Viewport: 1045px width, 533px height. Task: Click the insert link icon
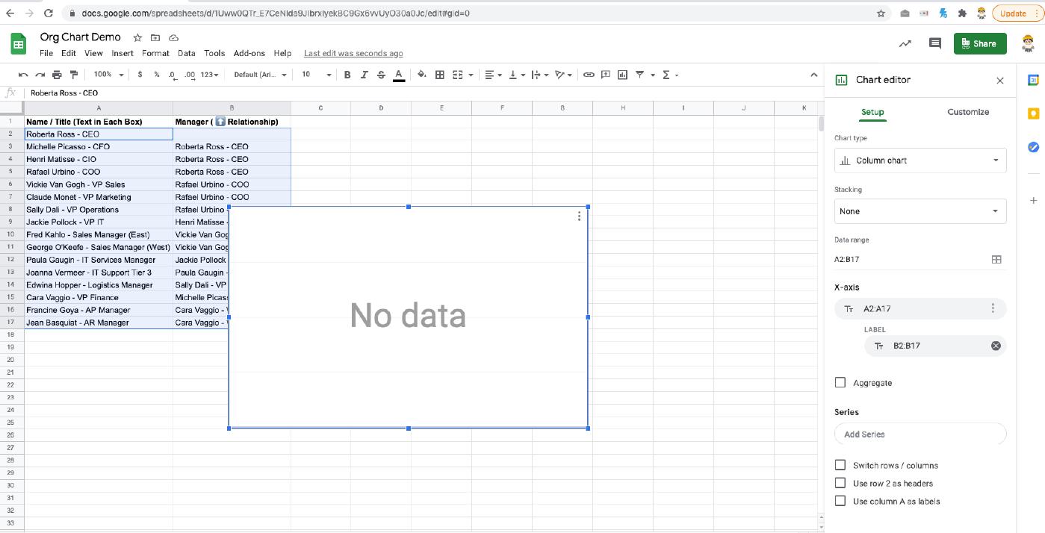589,75
